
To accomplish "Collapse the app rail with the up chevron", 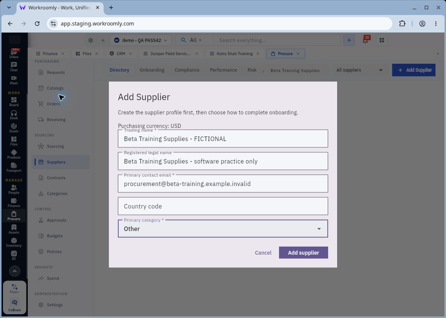I will click(x=15, y=271).
